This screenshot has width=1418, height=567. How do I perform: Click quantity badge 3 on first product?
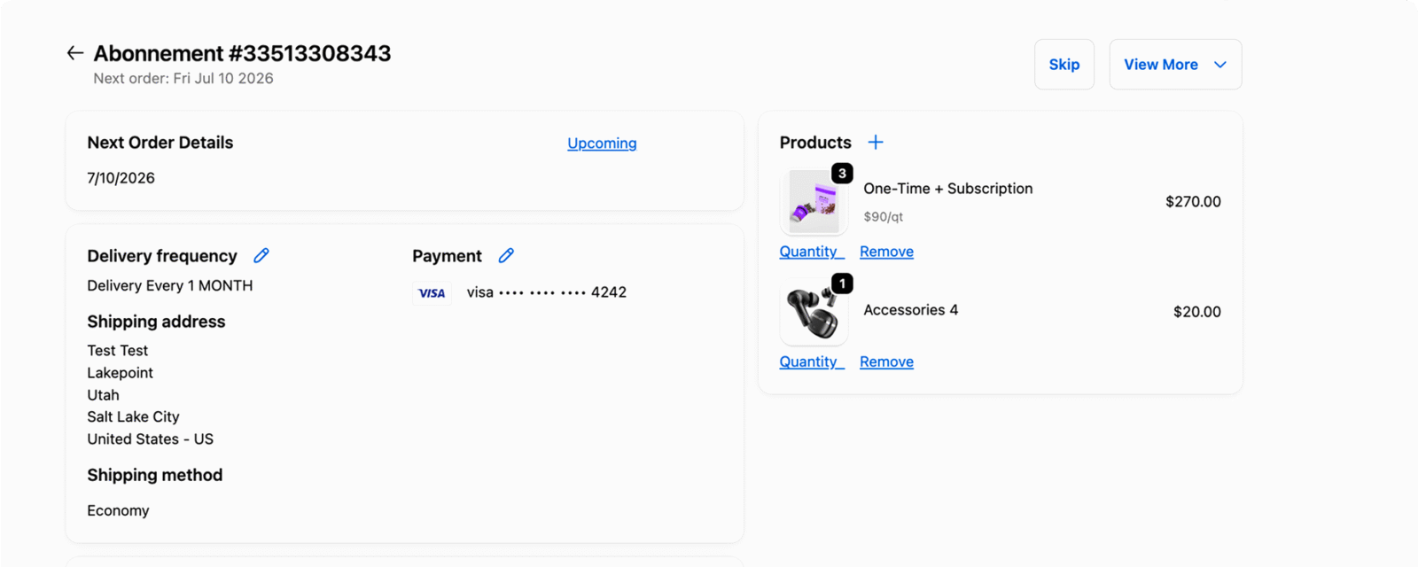pyautogui.click(x=842, y=174)
